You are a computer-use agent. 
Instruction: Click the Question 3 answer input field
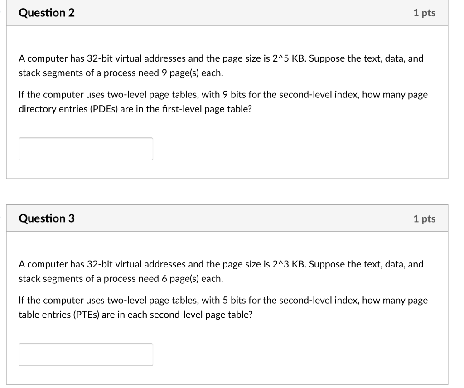(86, 354)
